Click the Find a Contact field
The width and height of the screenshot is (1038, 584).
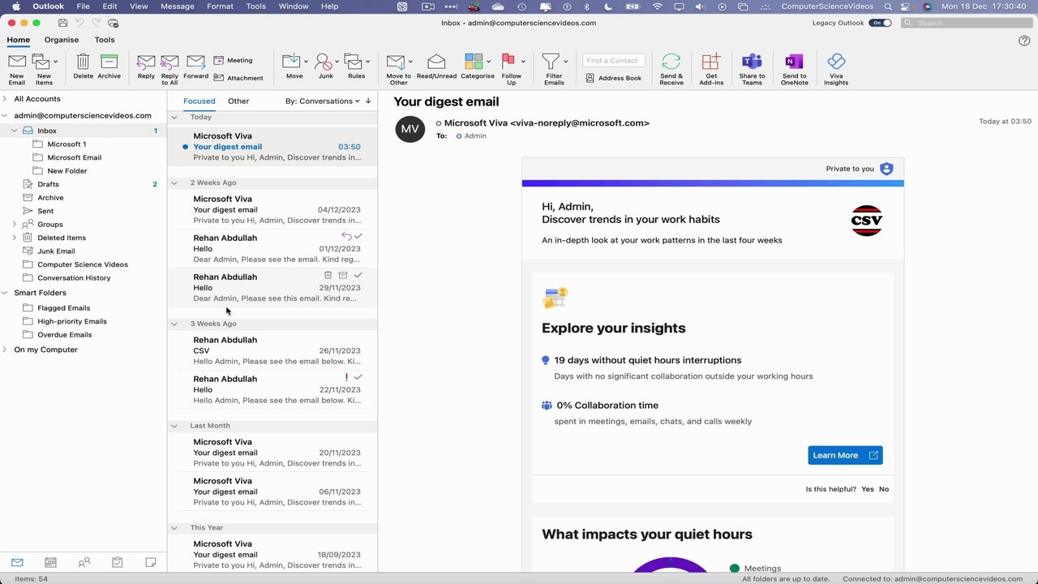coord(615,60)
